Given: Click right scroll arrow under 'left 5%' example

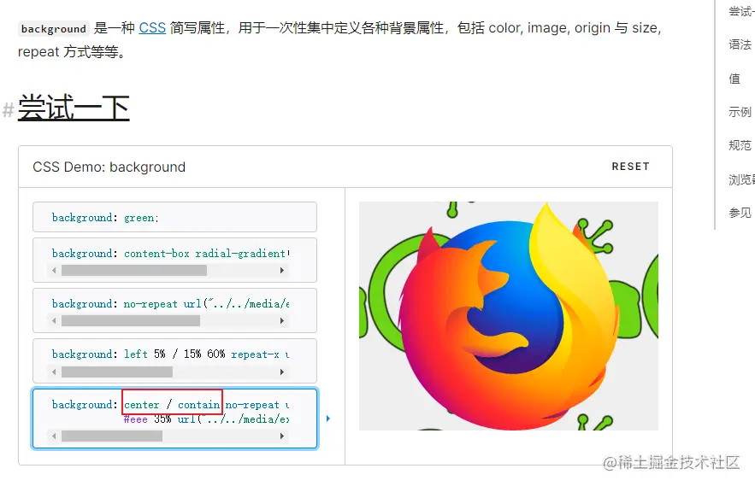Looking at the screenshot, I should point(281,372).
